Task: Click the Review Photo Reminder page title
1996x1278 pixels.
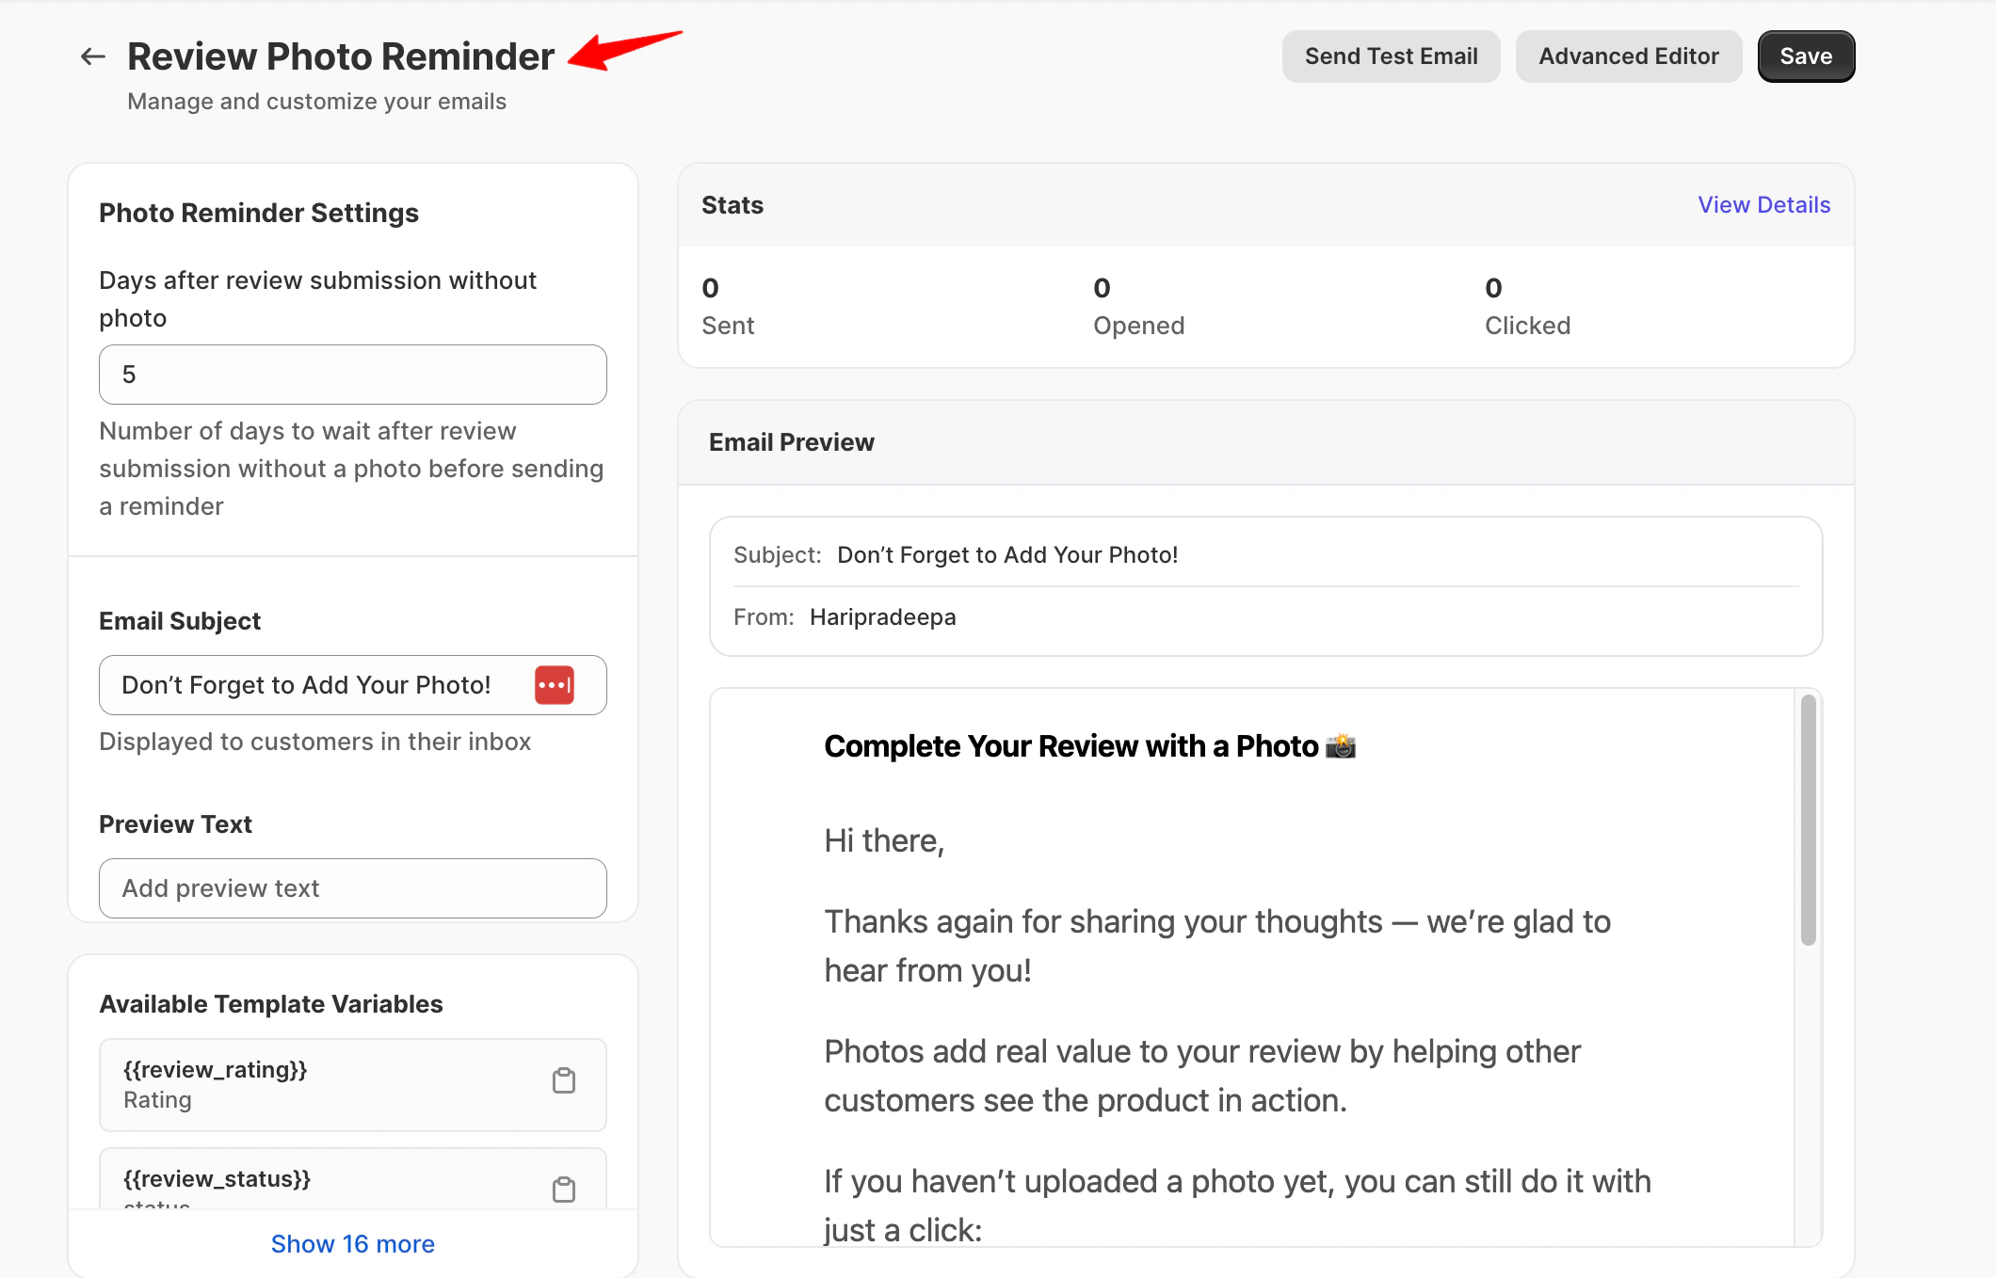Action: 341,56
